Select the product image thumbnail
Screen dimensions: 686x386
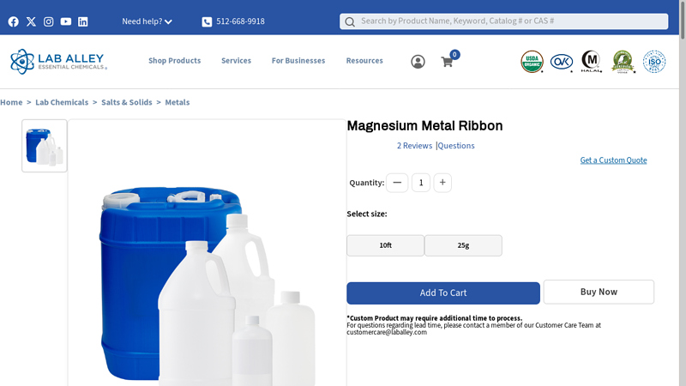(45, 146)
